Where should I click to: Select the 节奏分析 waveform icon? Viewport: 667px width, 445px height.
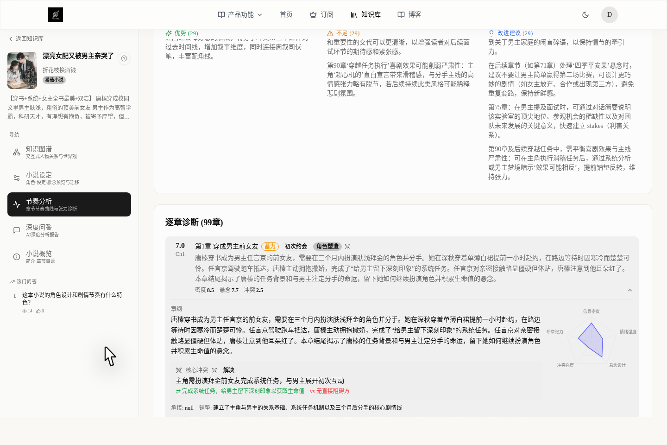(16, 204)
